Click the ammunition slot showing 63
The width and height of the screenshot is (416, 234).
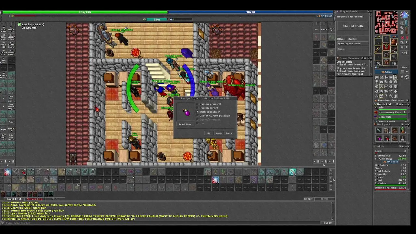394,49
